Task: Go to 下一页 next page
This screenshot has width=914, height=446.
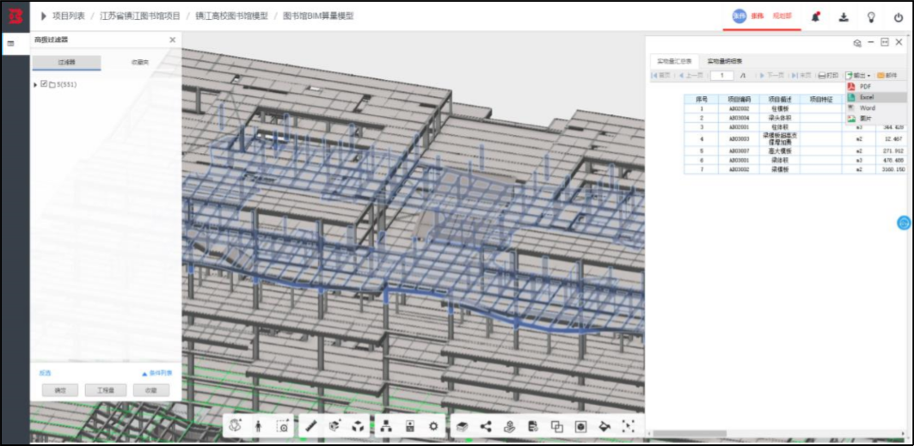Action: pos(772,75)
